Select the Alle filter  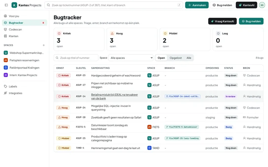tap(189, 58)
